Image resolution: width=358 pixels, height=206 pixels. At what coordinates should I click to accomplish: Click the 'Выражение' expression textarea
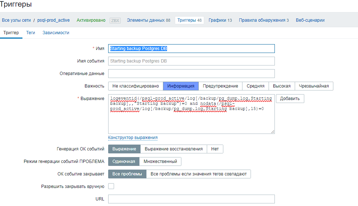191,114
